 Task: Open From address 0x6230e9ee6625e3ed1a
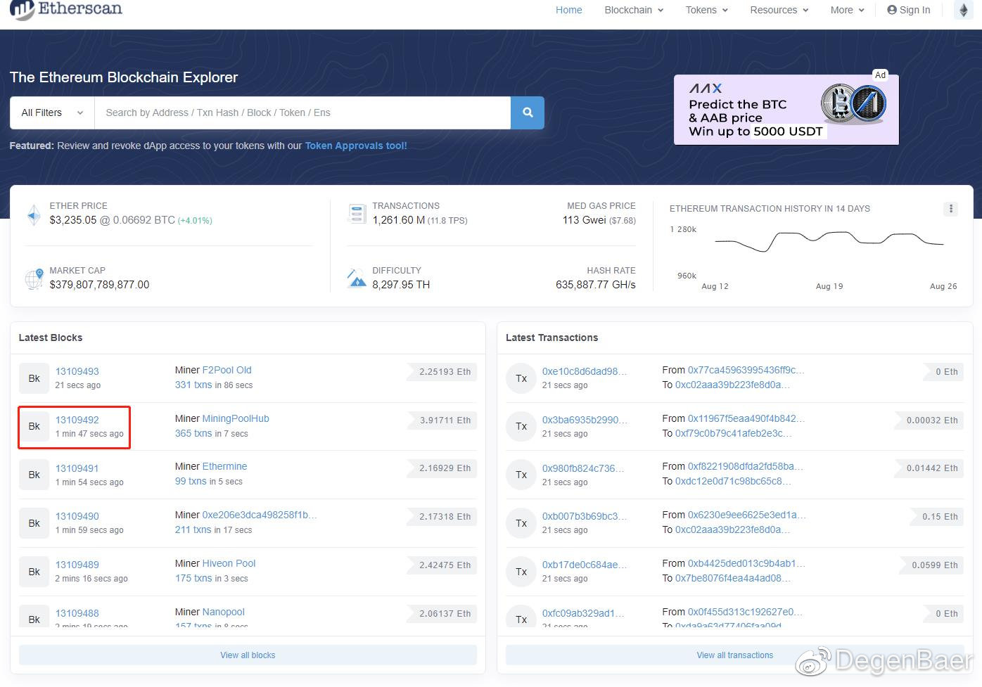click(747, 515)
